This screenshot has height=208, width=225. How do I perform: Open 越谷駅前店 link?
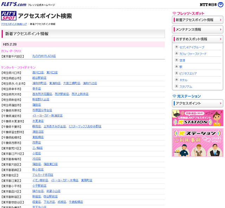coord(39,78)
